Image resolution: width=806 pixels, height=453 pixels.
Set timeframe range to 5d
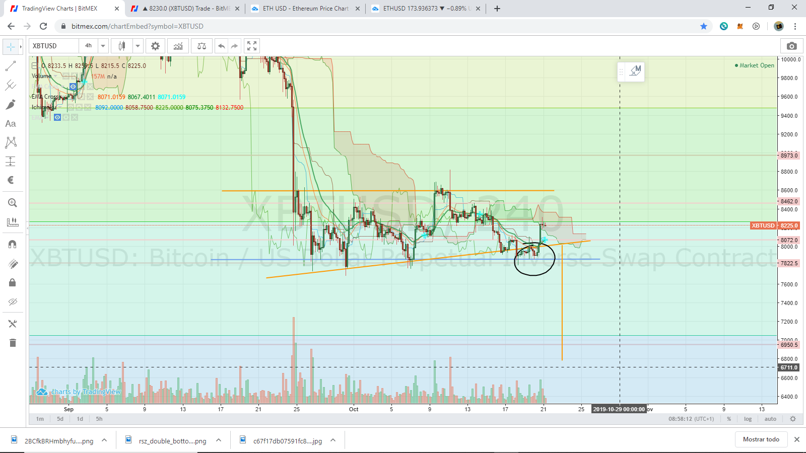pos(60,419)
